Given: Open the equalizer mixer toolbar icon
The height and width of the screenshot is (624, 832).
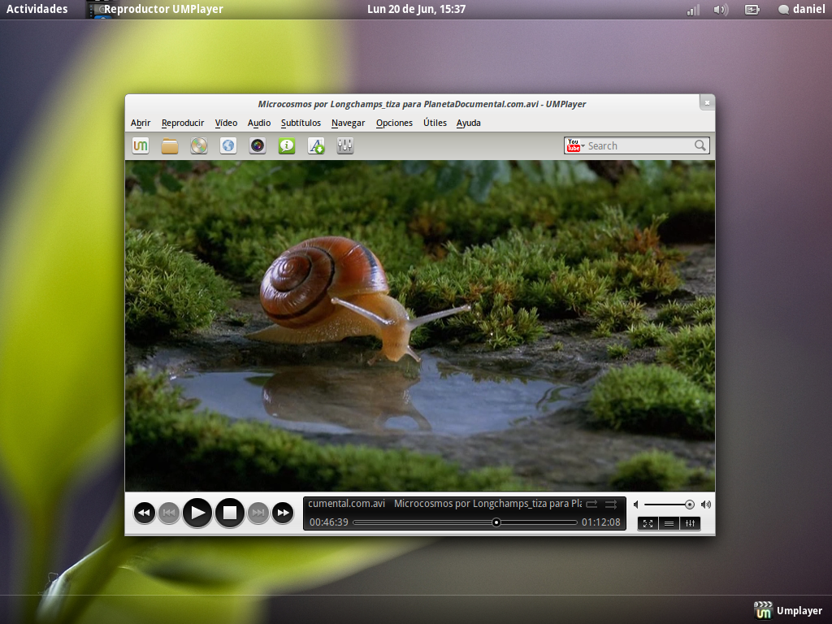Looking at the screenshot, I should [345, 146].
